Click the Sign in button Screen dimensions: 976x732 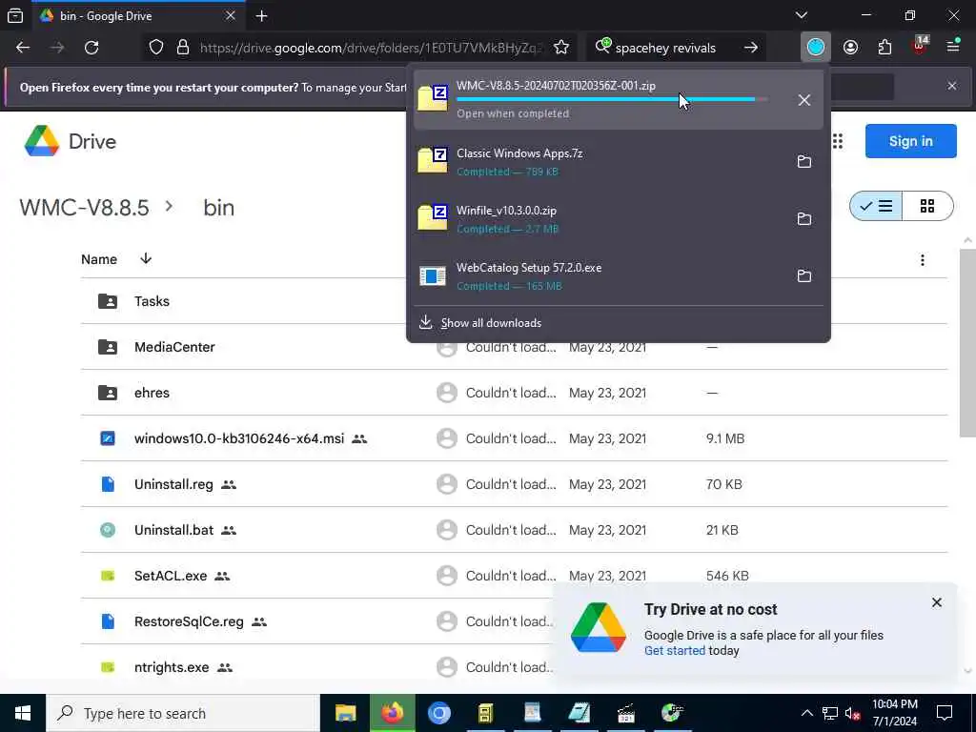coord(910,141)
